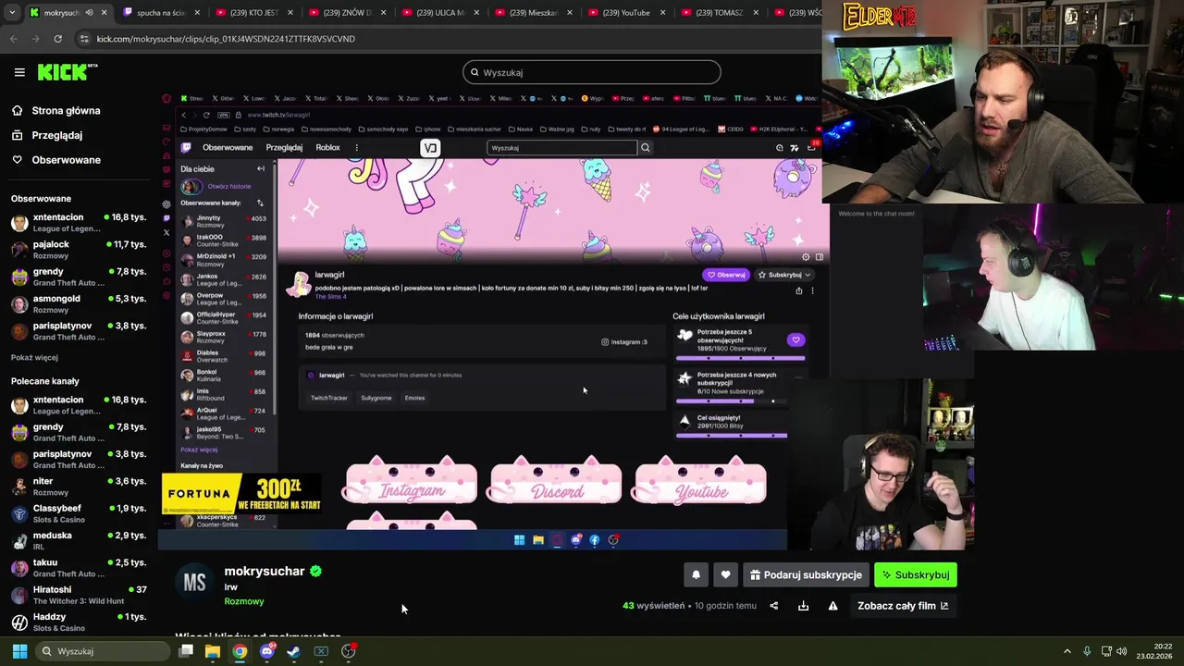The image size is (1184, 666).
Task: Open Discord from the taskbar
Action: (x=267, y=651)
